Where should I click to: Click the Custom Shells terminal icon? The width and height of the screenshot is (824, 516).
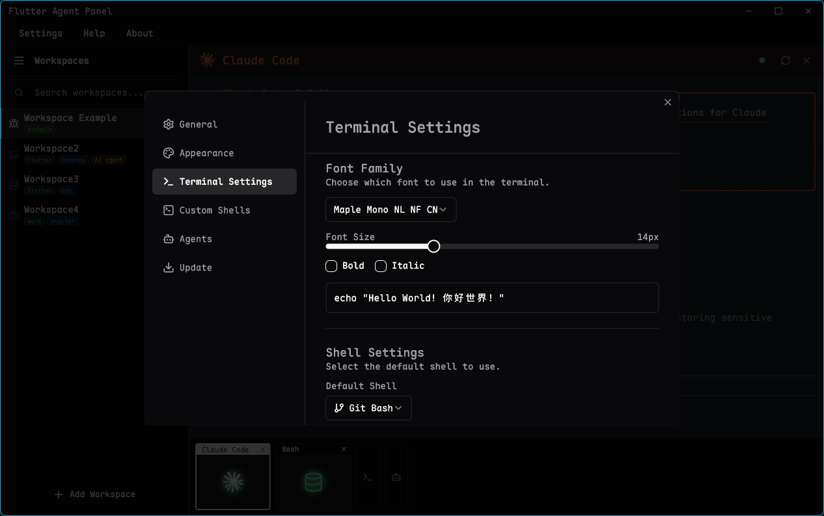pos(169,210)
